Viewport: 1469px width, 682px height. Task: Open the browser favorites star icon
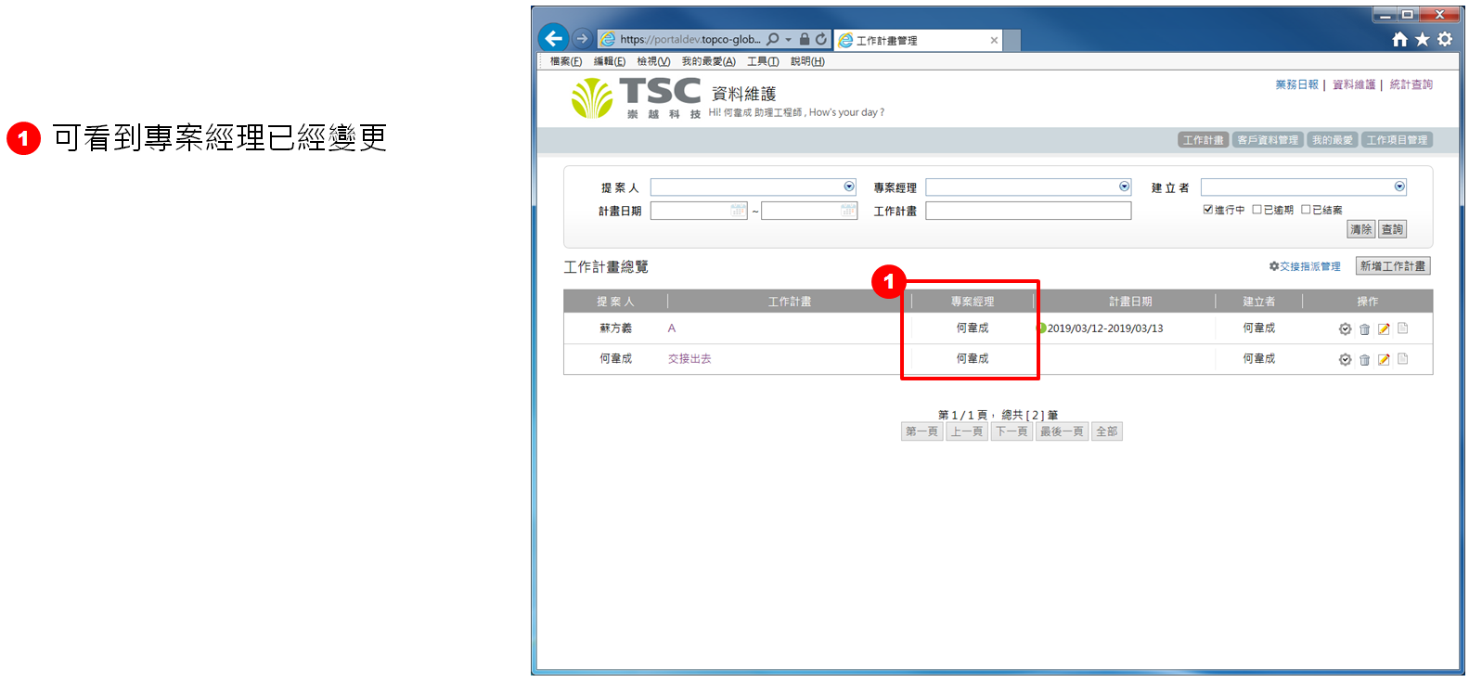[1422, 39]
